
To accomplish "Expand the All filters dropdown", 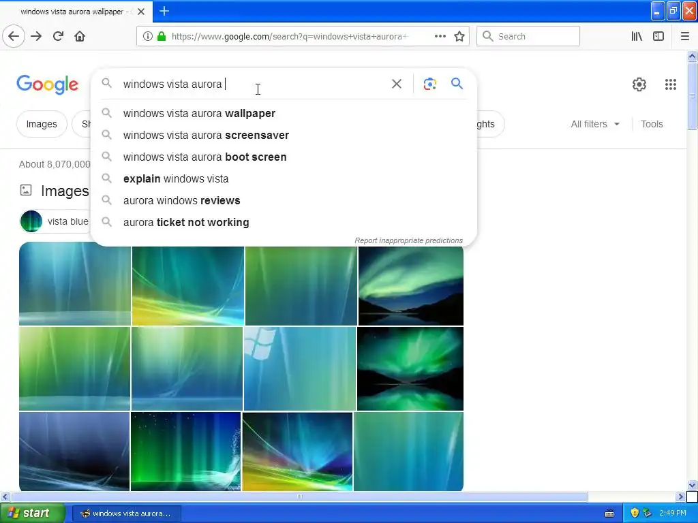I will click(x=595, y=124).
